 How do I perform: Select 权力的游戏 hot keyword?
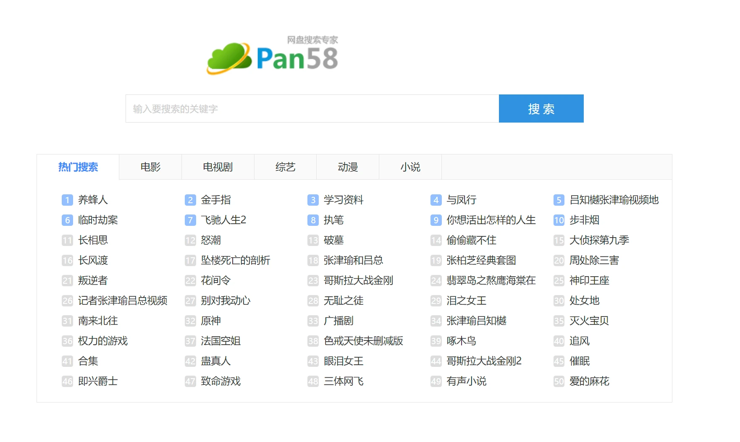(x=103, y=341)
